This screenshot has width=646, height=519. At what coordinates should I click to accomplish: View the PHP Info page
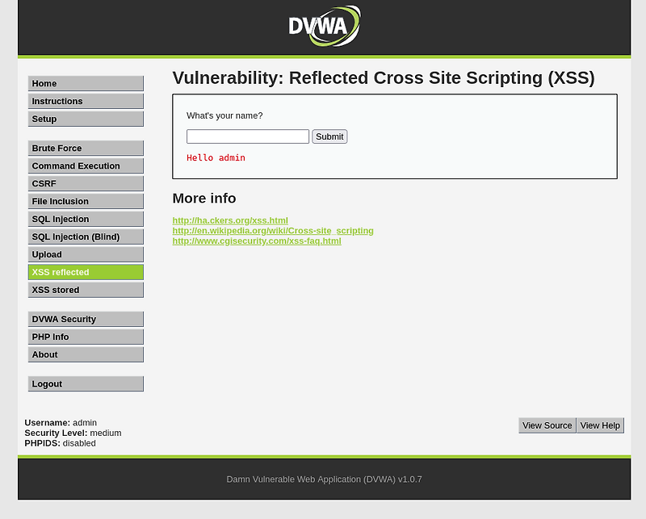[x=85, y=337]
